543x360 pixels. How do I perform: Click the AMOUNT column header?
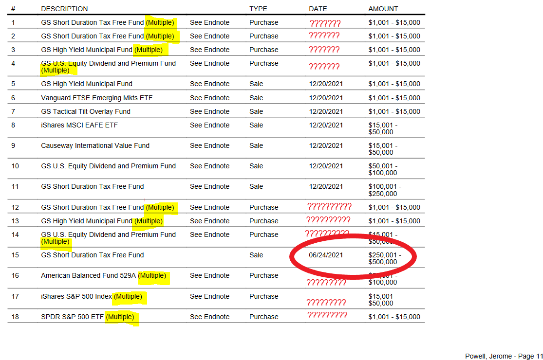point(383,9)
